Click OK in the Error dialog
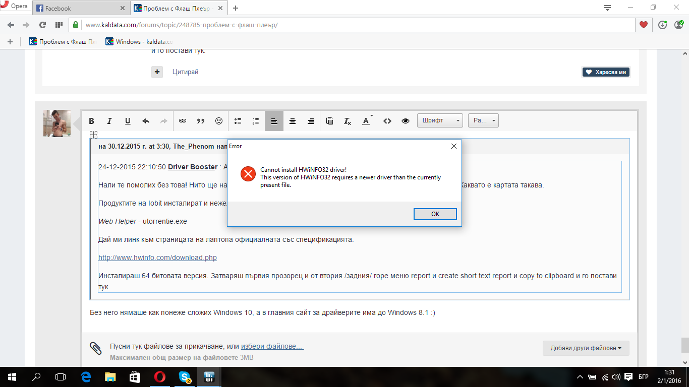The image size is (689, 387). pos(435,214)
